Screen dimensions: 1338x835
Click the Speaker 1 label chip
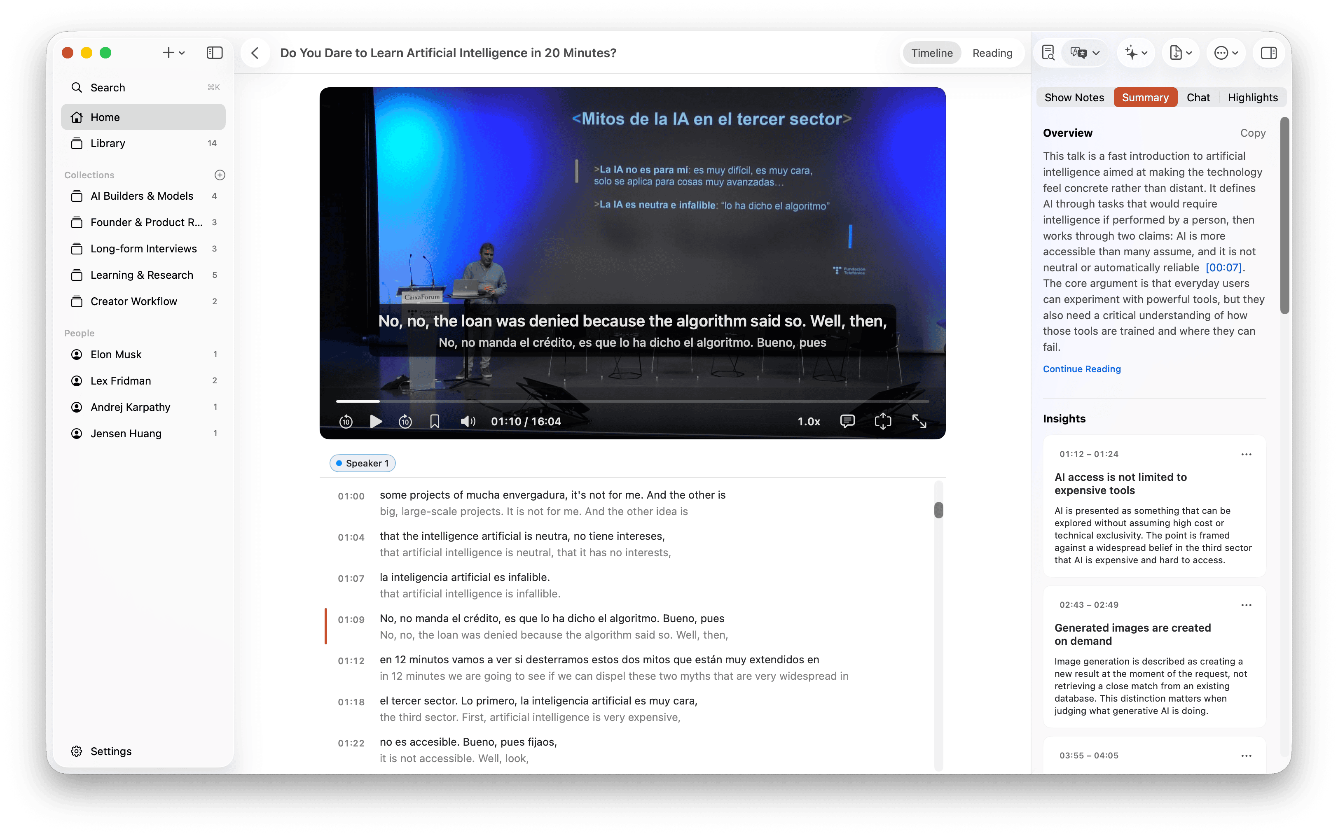point(363,463)
